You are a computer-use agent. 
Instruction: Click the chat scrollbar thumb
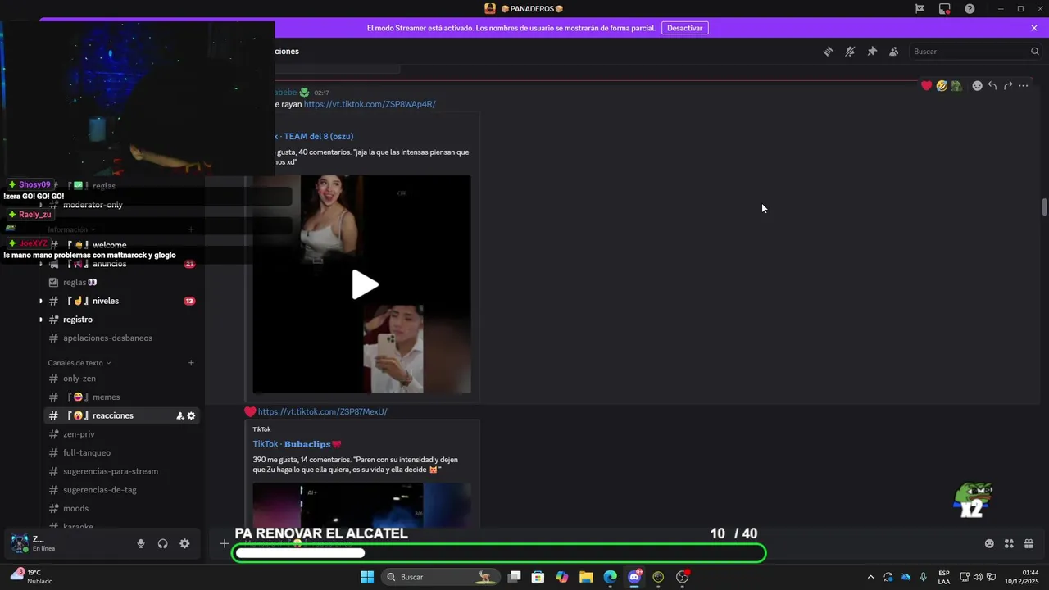[x=1044, y=207]
